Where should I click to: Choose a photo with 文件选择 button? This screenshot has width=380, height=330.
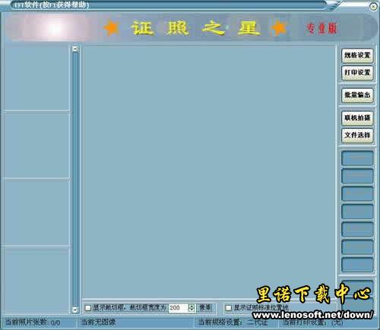(x=357, y=135)
